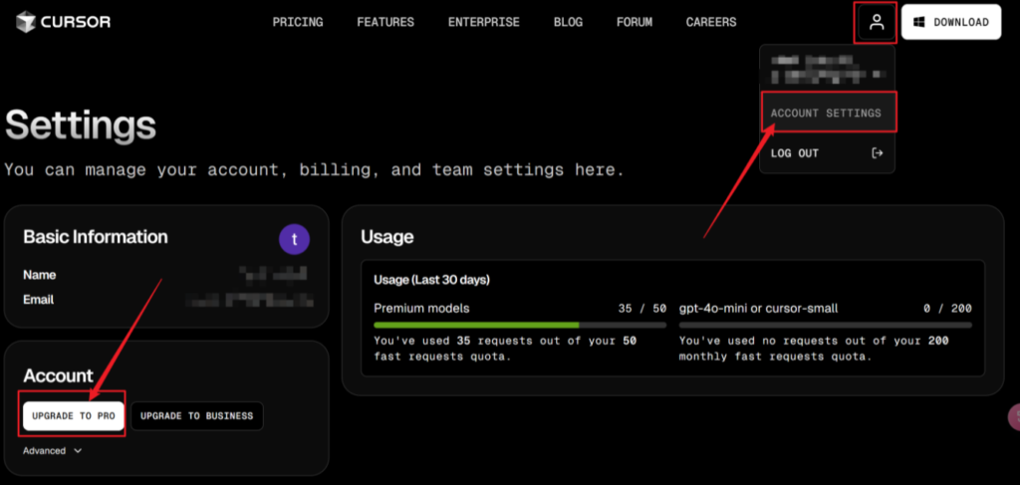Click 'gpt-4o-mini or cursor-small' label
1020x485 pixels.
pyautogui.click(x=758, y=308)
